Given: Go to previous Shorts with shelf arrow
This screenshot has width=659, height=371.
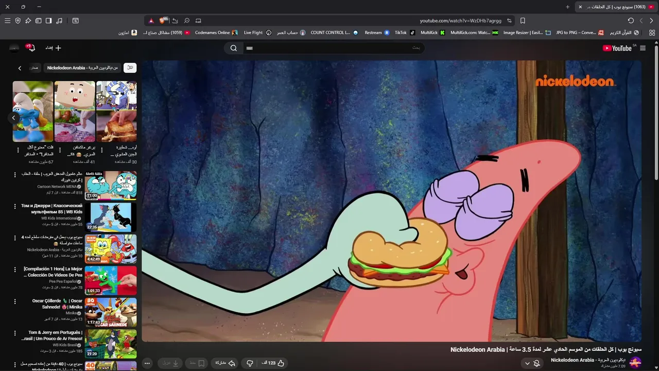Looking at the screenshot, I should [x=14, y=117].
